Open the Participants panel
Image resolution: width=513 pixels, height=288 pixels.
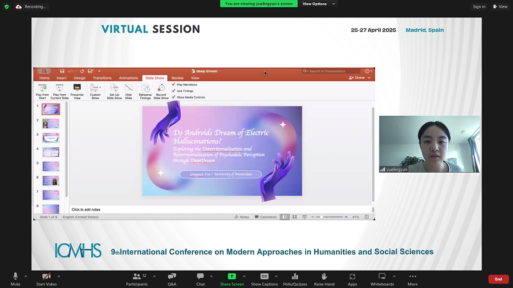[136, 276]
